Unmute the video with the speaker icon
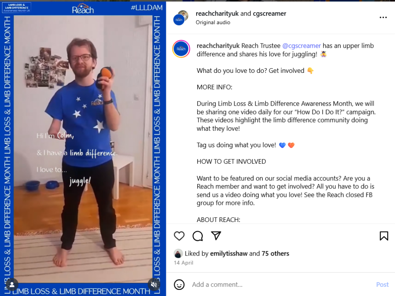Viewport: 395px width, 296px height. click(x=154, y=284)
